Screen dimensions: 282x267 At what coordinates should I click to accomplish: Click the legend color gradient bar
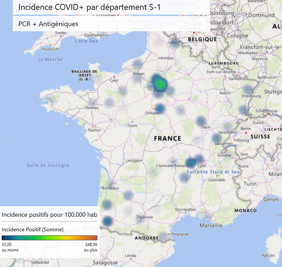click(x=49, y=237)
